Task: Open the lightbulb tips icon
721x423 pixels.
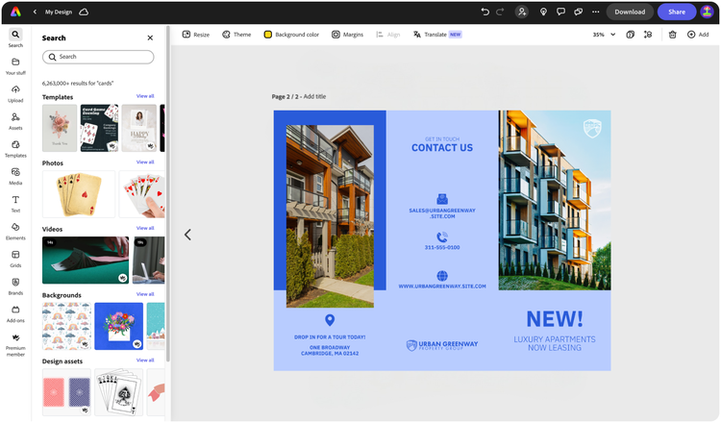Action: pos(543,12)
